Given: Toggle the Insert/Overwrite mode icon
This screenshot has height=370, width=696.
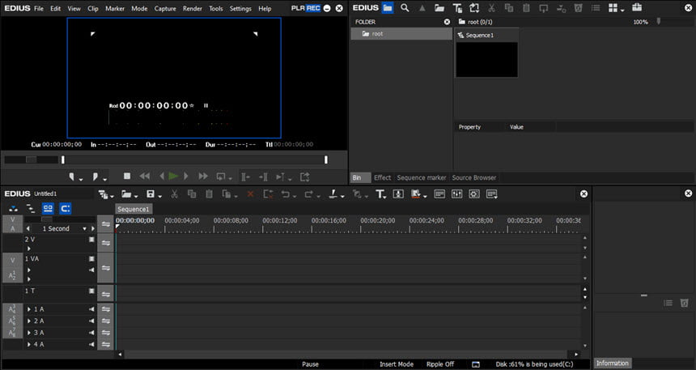Looking at the screenshot, I should point(14,208).
